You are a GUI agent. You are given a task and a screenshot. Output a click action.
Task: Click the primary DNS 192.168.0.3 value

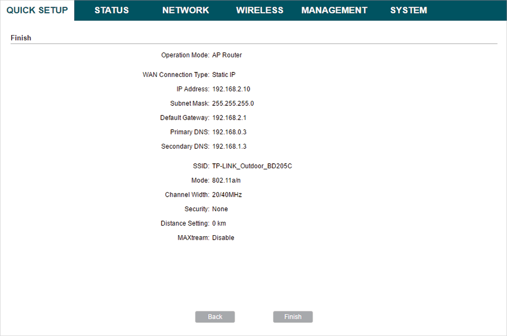point(229,132)
